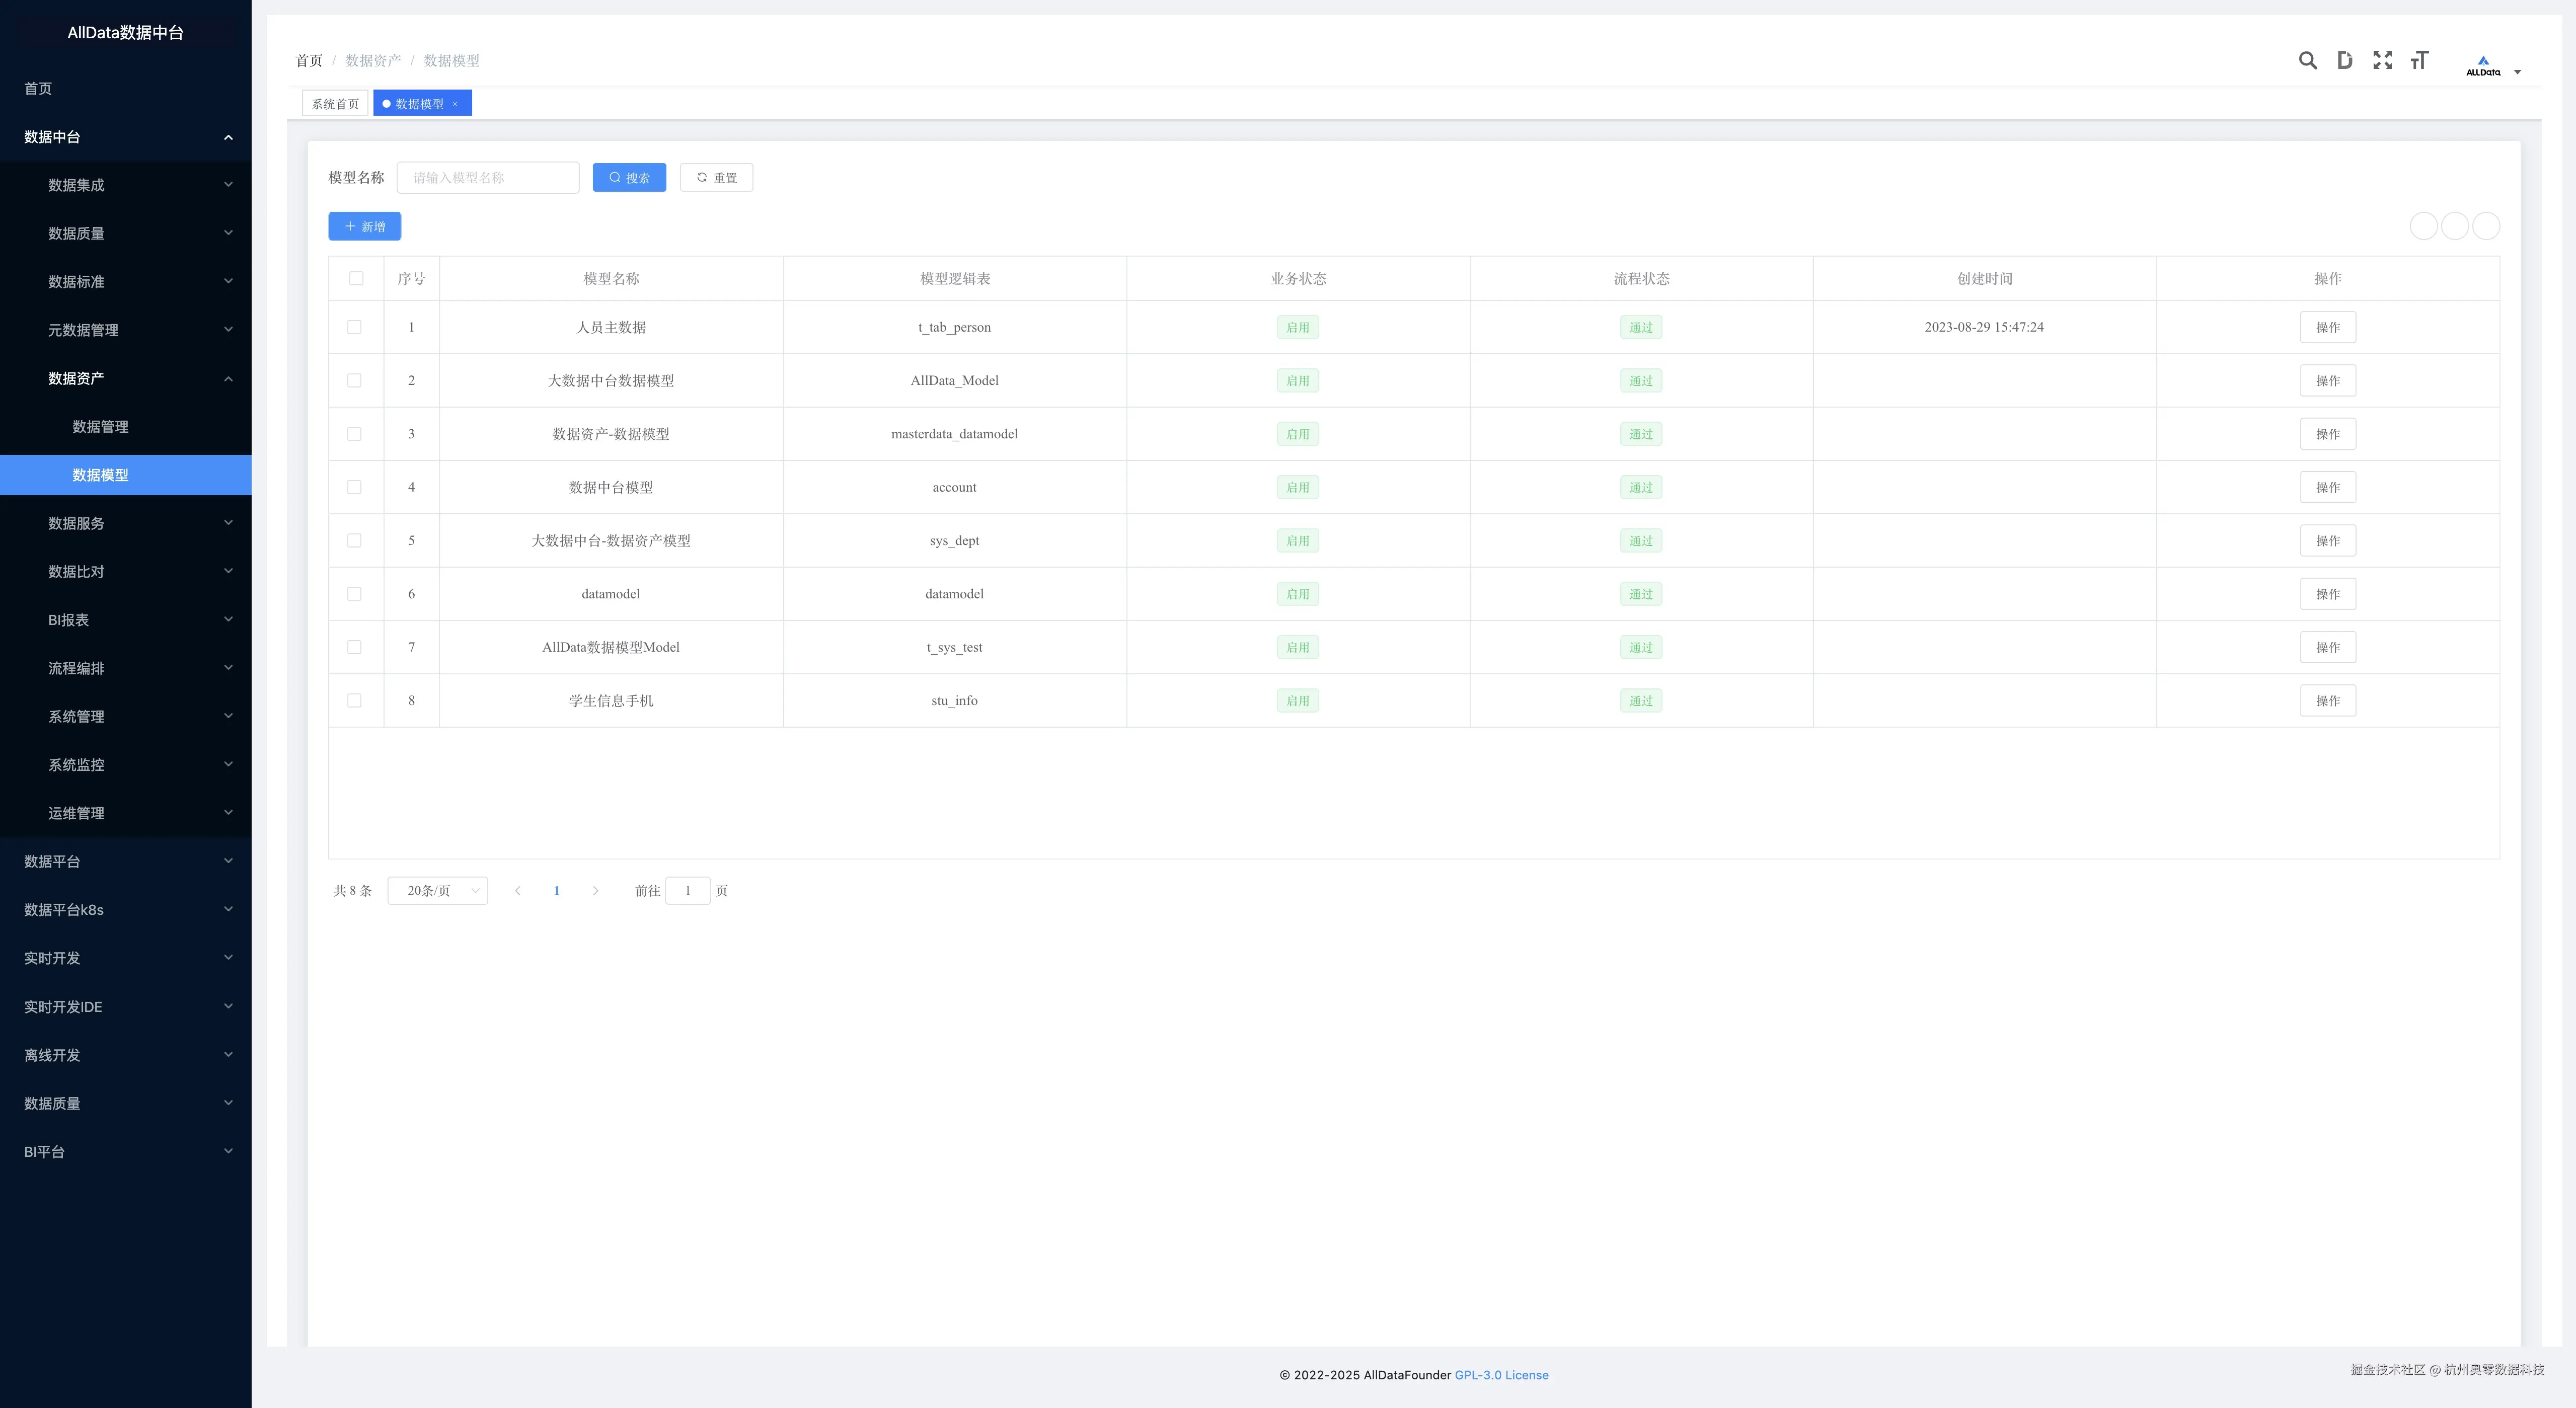This screenshot has width=2576, height=1408.
Task: Click the blue 新增 add button
Action: 364,227
